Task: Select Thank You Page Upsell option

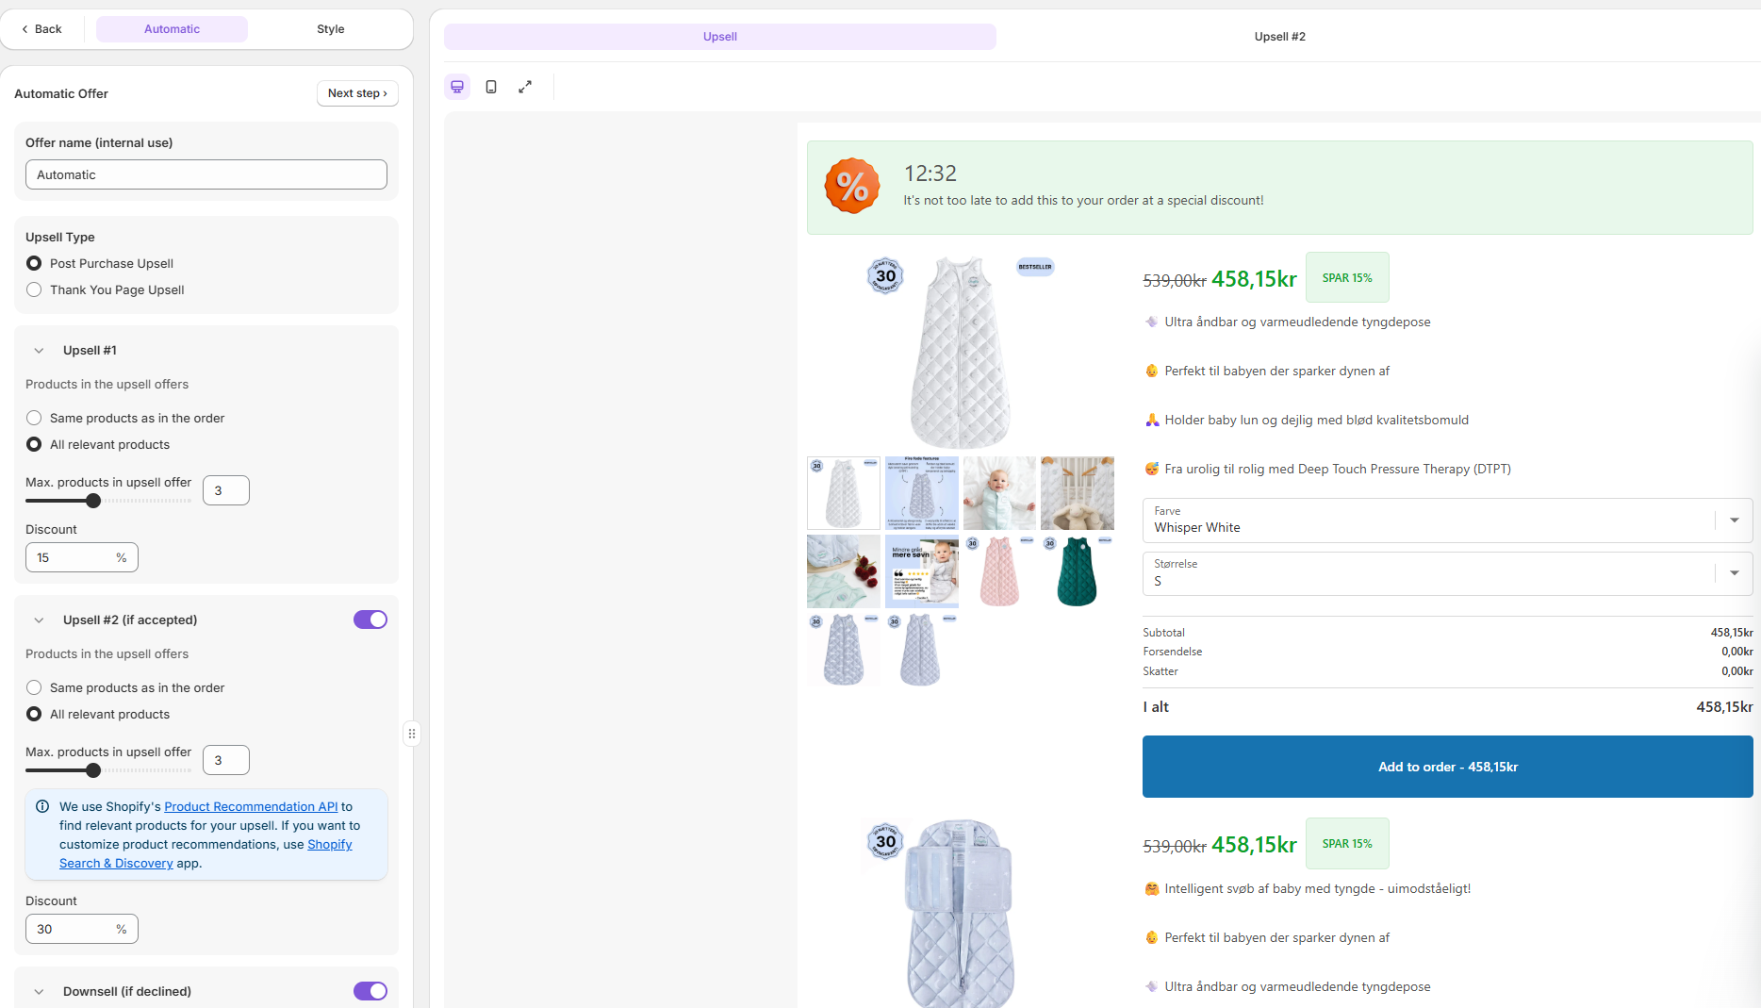Action: pyautogui.click(x=34, y=289)
